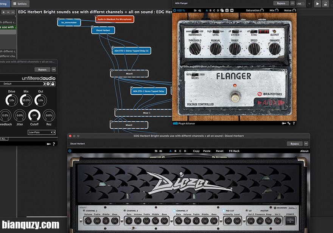
Task: Select preset slot C in ADA Flanger
Action: pos(214,11)
